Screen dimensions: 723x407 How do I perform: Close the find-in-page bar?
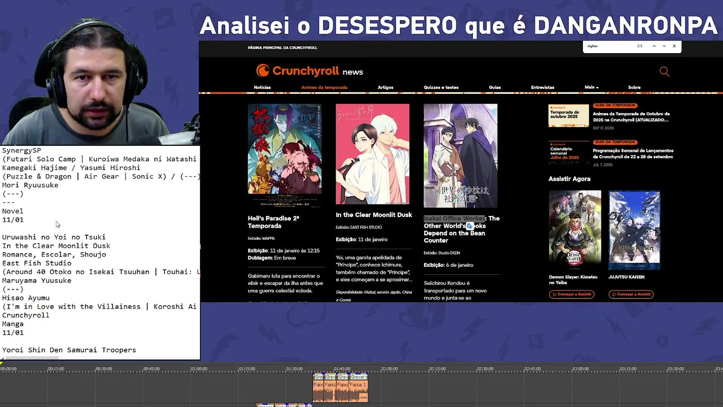(674, 46)
